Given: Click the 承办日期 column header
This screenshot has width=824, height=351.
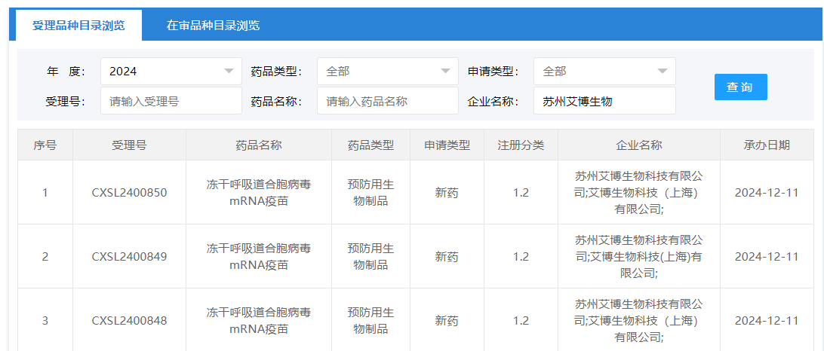Looking at the screenshot, I should (767, 145).
